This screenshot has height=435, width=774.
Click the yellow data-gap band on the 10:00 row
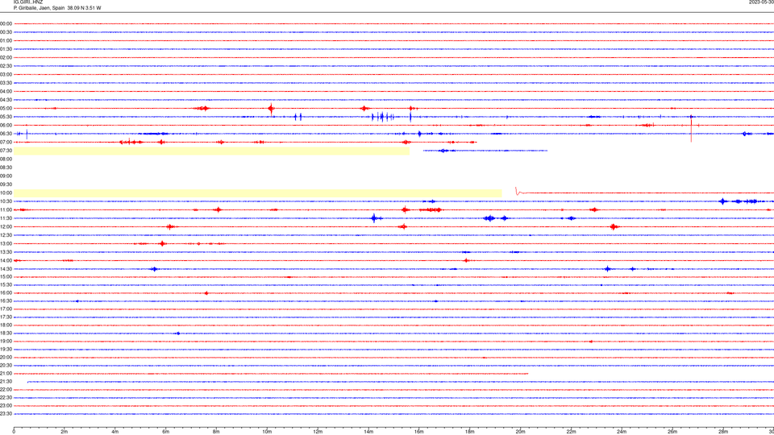pos(258,193)
